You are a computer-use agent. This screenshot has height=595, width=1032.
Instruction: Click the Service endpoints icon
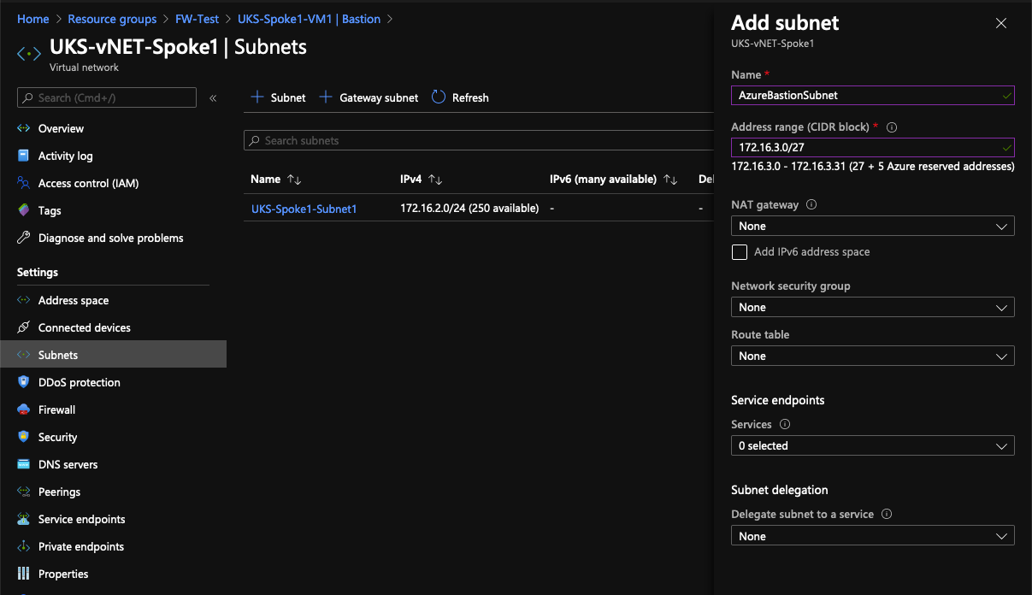[23, 519]
